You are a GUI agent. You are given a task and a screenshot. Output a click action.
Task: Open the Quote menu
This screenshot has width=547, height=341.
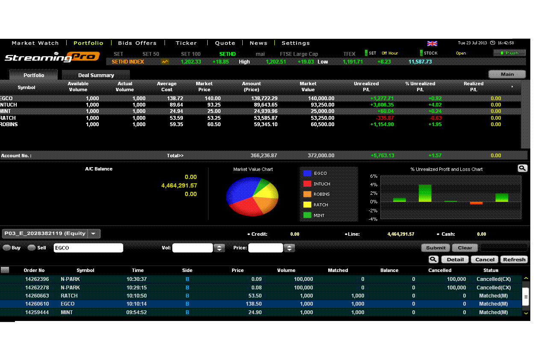225,43
